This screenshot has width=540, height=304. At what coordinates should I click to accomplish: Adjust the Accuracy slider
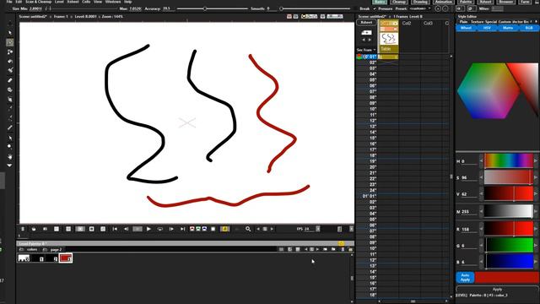(213, 8)
